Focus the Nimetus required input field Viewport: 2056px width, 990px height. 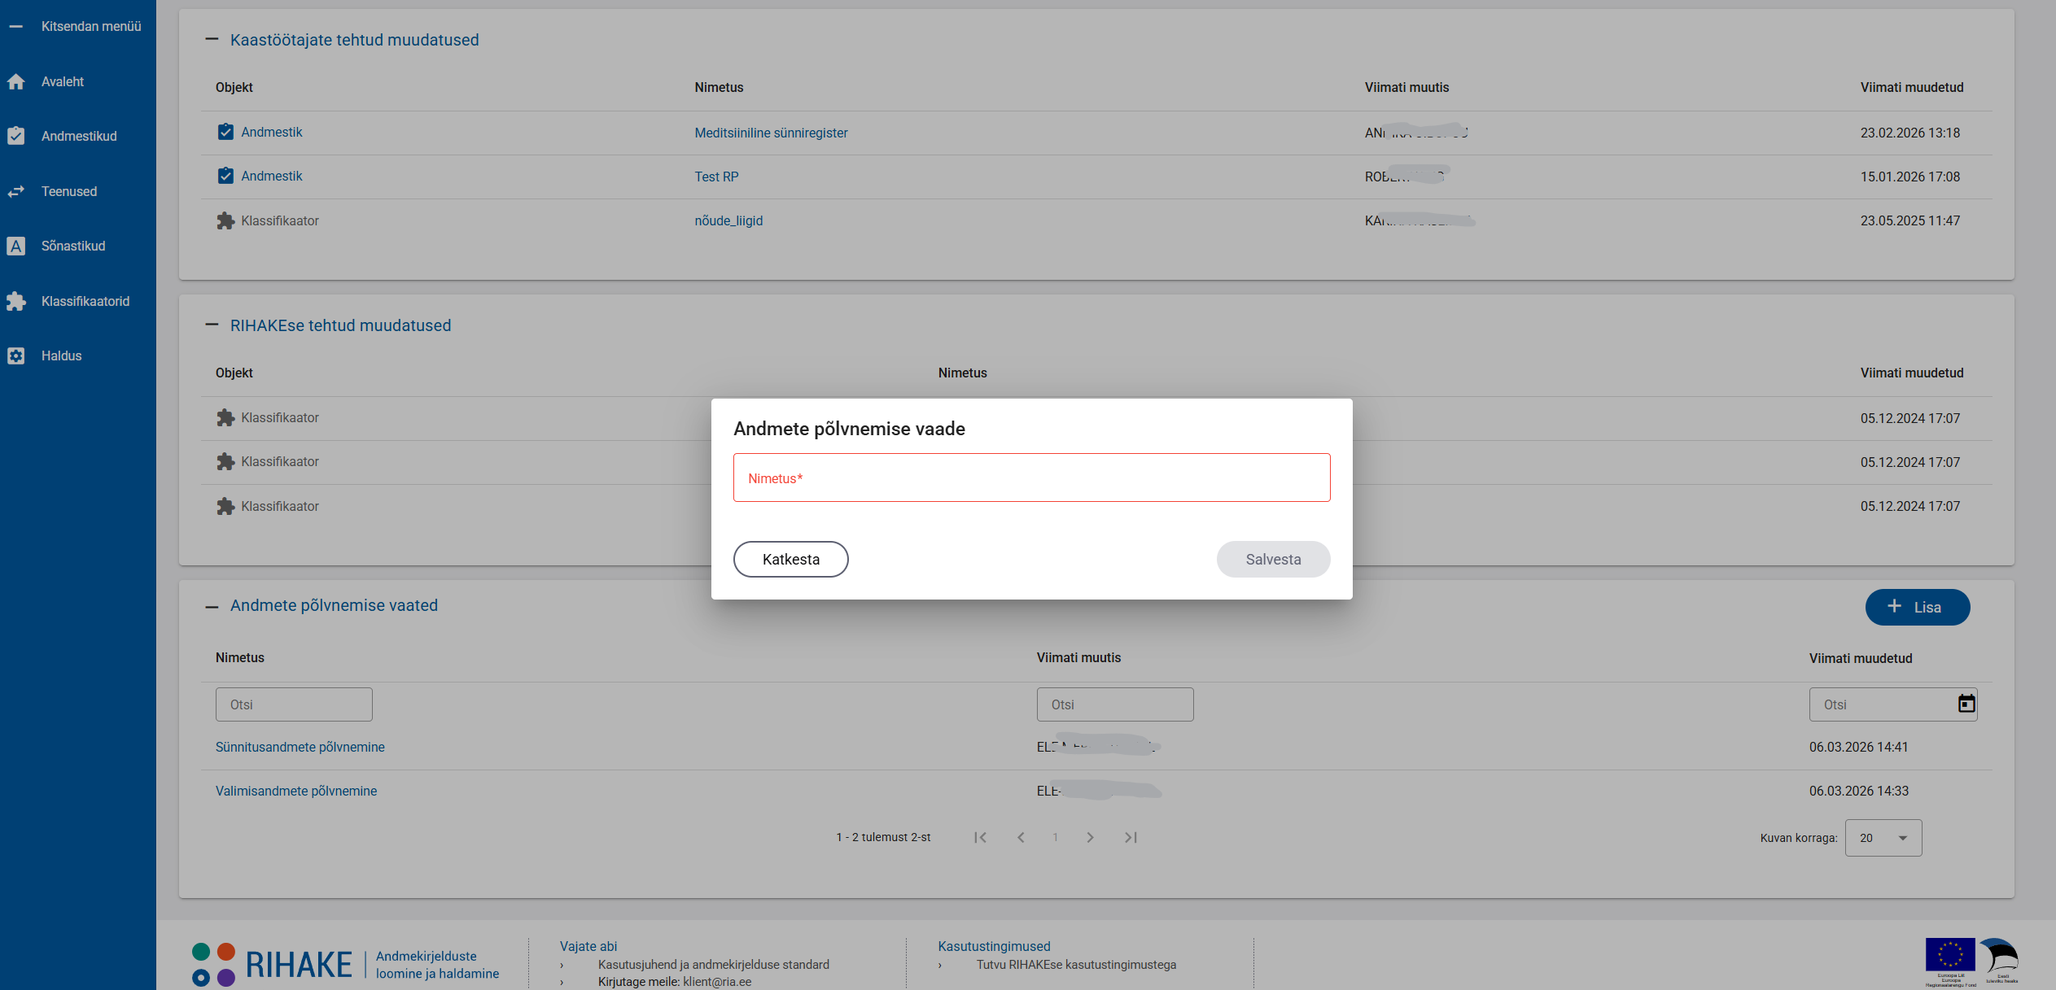1031,478
